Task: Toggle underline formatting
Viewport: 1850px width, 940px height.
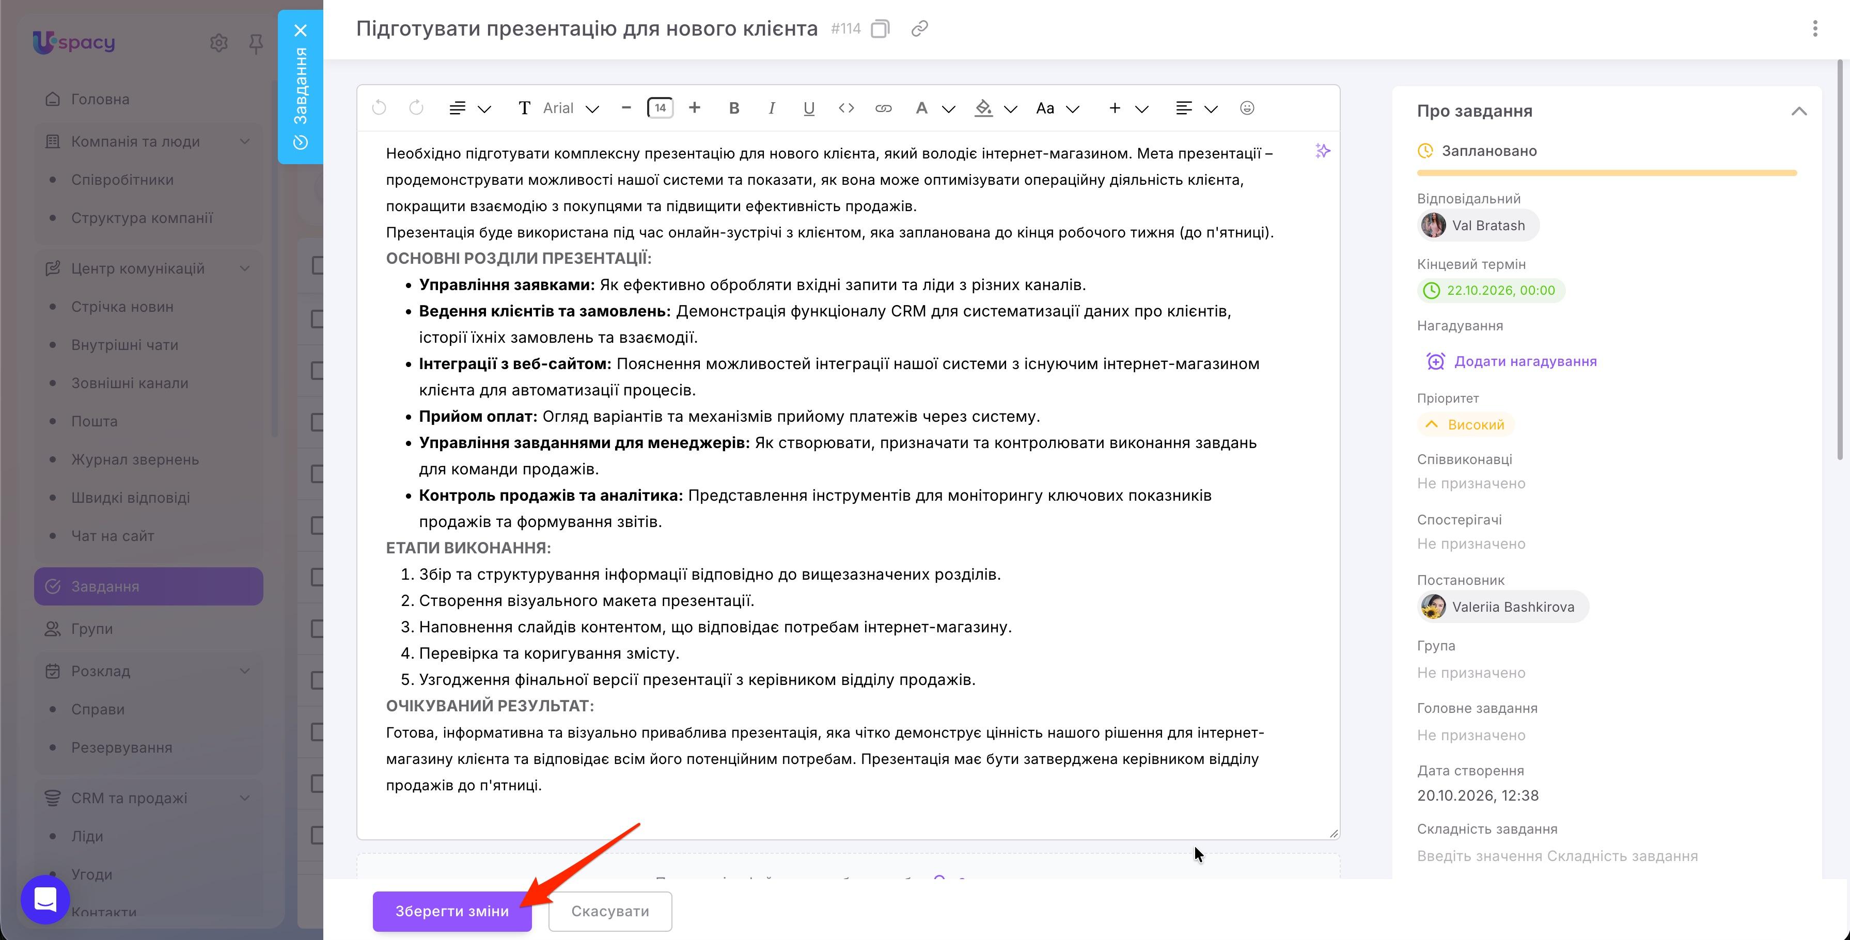Action: [809, 108]
